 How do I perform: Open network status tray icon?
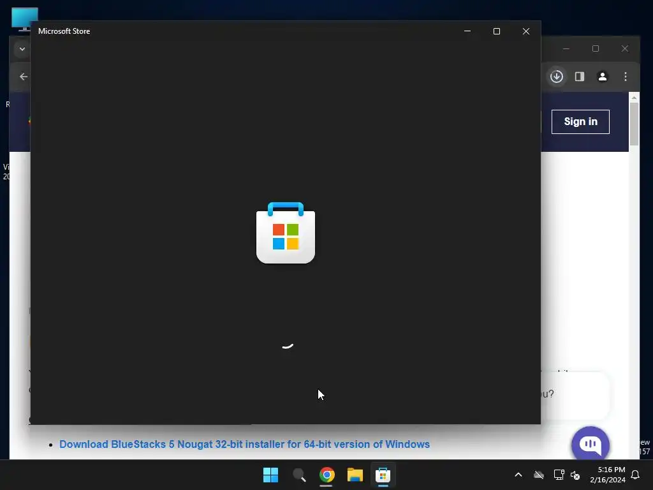pos(559,475)
